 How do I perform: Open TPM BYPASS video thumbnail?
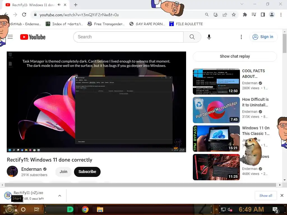click(216, 138)
